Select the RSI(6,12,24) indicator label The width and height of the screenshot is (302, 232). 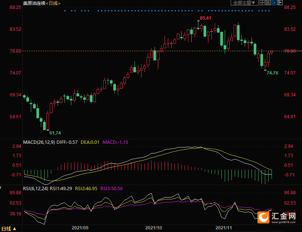[x=36, y=188]
